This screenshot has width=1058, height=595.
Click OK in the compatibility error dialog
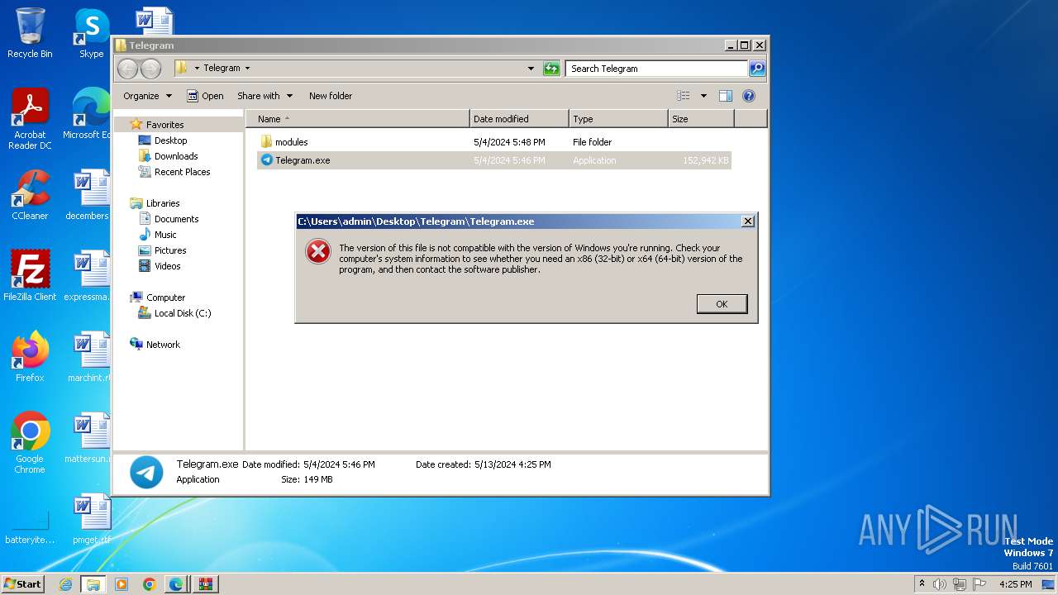pyautogui.click(x=722, y=304)
